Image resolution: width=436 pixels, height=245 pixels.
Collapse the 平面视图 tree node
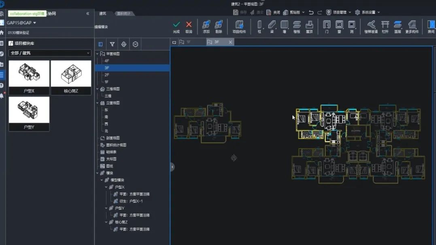tap(97, 54)
